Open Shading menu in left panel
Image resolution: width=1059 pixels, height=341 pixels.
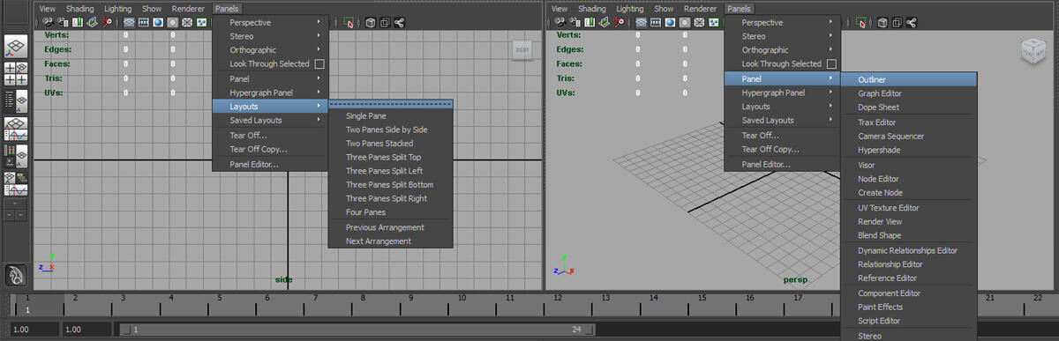79,8
